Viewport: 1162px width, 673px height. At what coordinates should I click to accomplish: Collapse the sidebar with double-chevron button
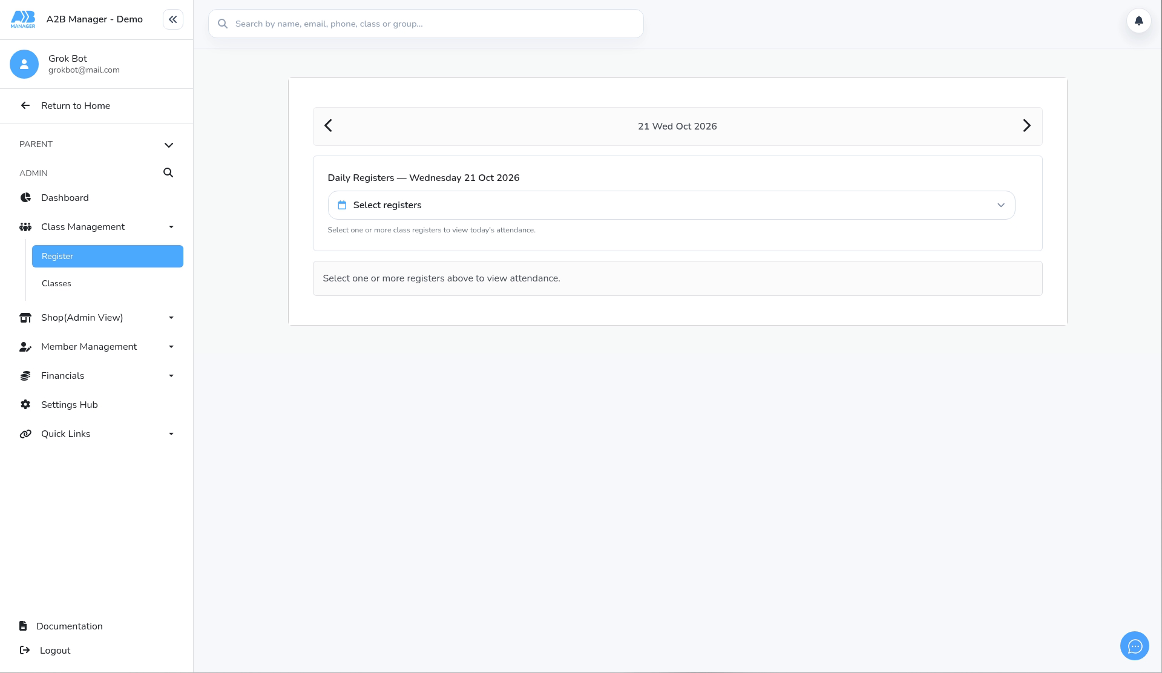tap(173, 19)
